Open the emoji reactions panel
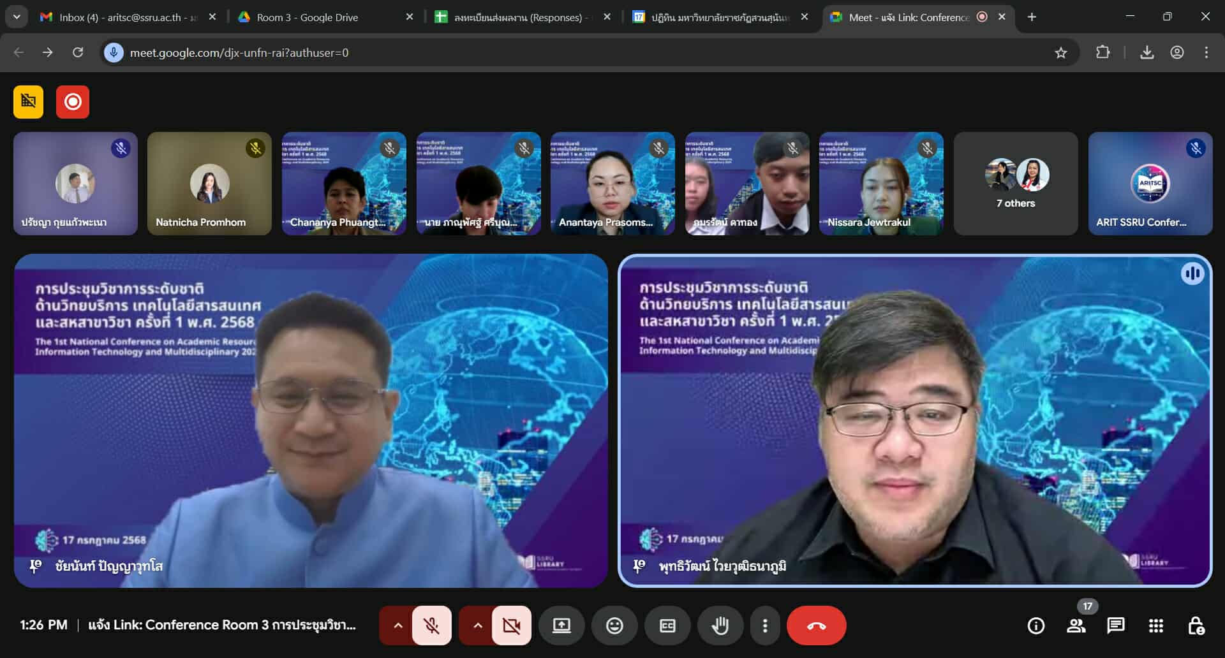This screenshot has height=658, width=1225. coord(614,625)
